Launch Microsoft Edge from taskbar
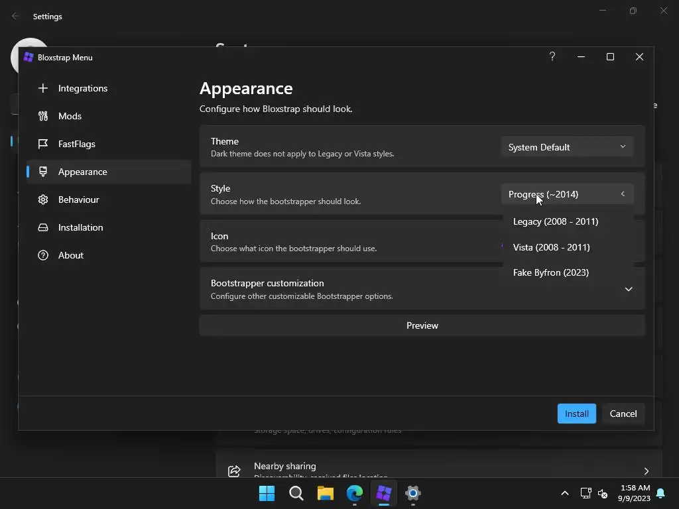 click(355, 493)
